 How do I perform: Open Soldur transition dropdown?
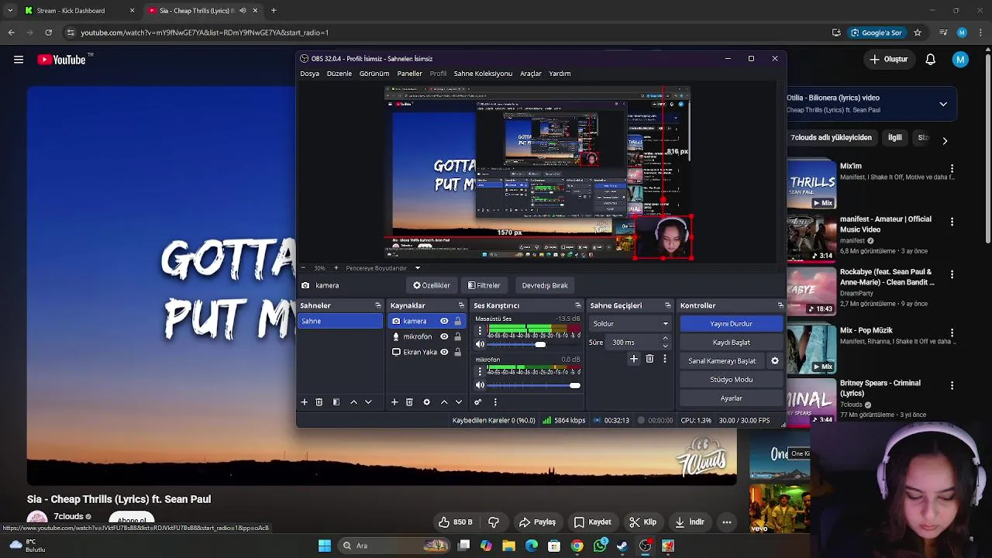[630, 323]
